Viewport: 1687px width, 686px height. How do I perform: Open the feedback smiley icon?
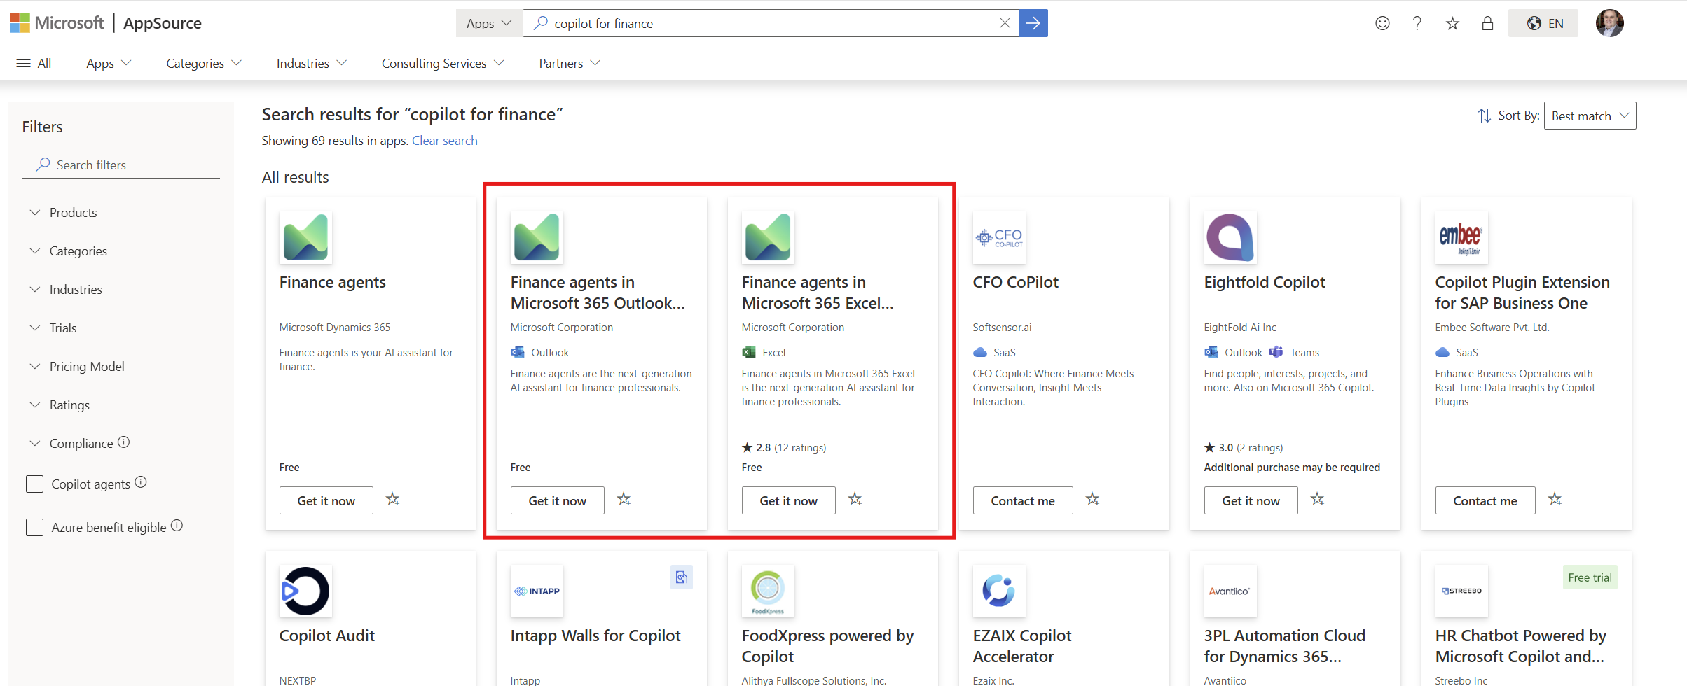(x=1382, y=23)
